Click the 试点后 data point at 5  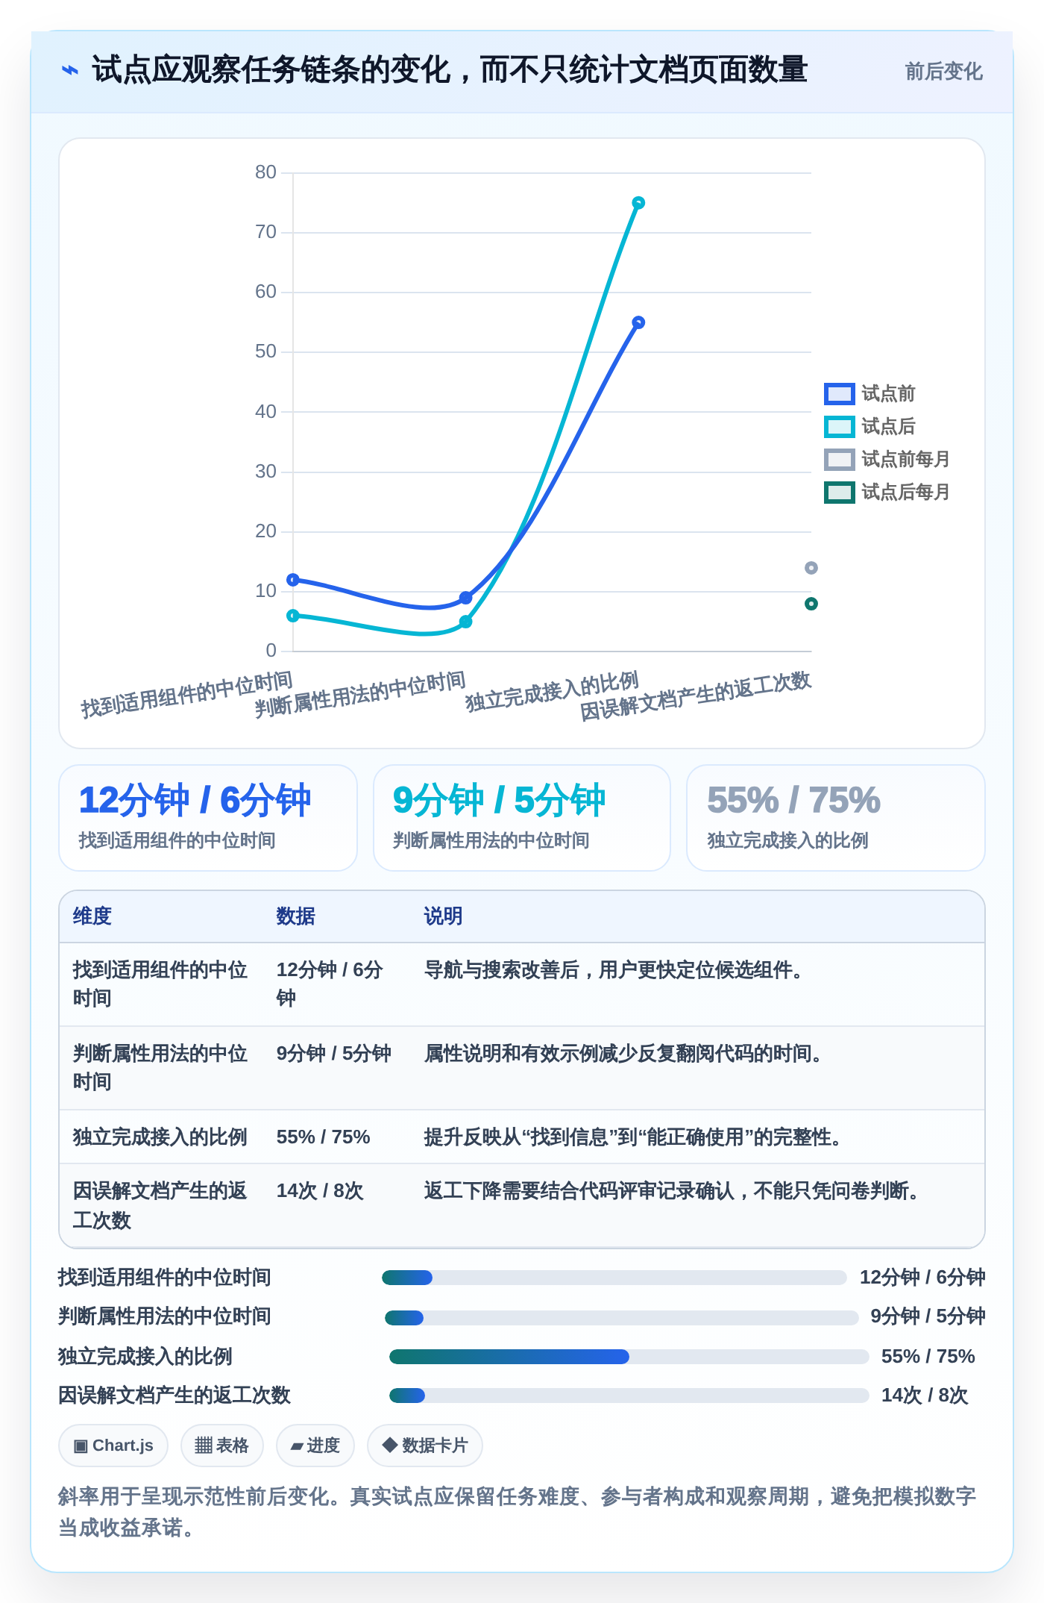pyautogui.click(x=465, y=622)
